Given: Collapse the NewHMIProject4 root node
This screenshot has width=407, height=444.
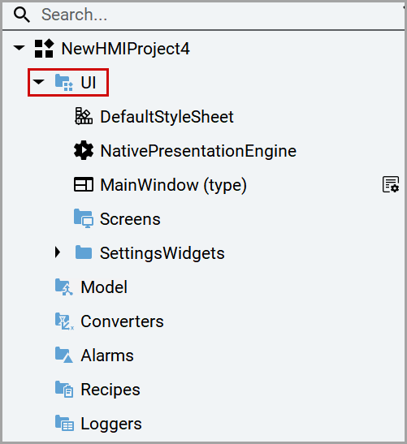Looking at the screenshot, I should (x=19, y=48).
